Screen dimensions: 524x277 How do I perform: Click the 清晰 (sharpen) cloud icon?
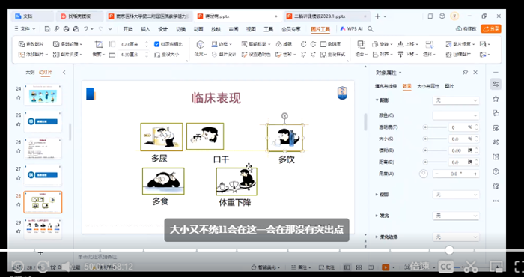pyautogui.click(x=278, y=44)
